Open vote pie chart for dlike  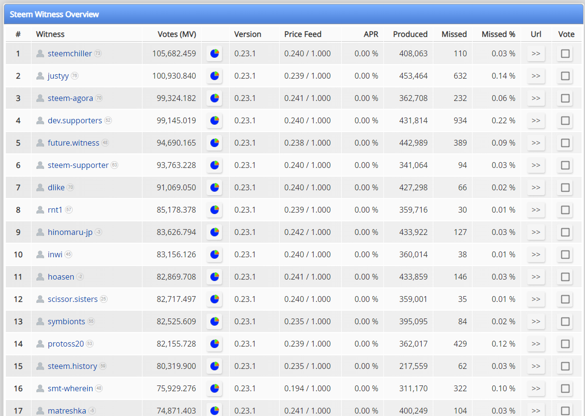point(214,187)
